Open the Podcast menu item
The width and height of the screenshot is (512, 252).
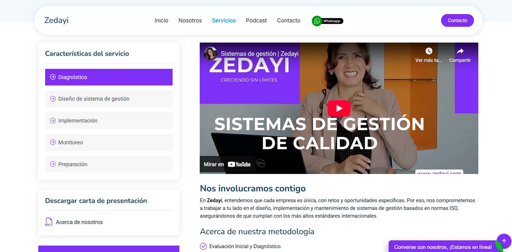click(x=256, y=20)
